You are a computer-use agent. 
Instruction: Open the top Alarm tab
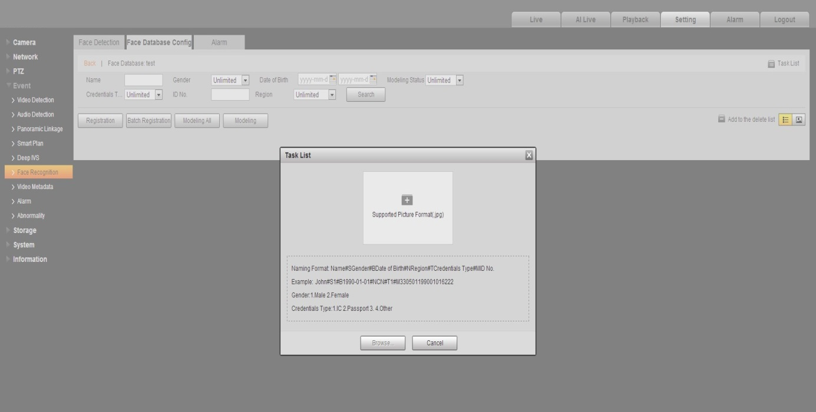coord(735,19)
